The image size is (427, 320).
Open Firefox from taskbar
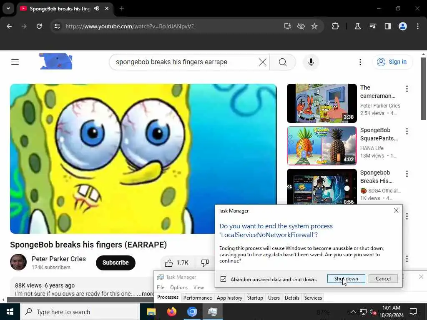pyautogui.click(x=171, y=312)
